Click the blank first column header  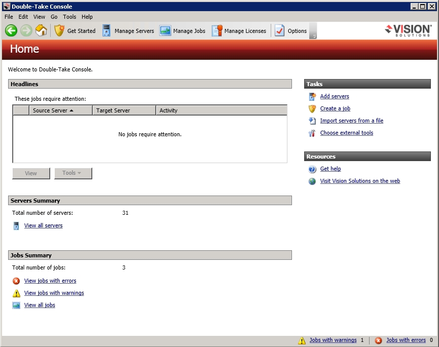pos(21,110)
